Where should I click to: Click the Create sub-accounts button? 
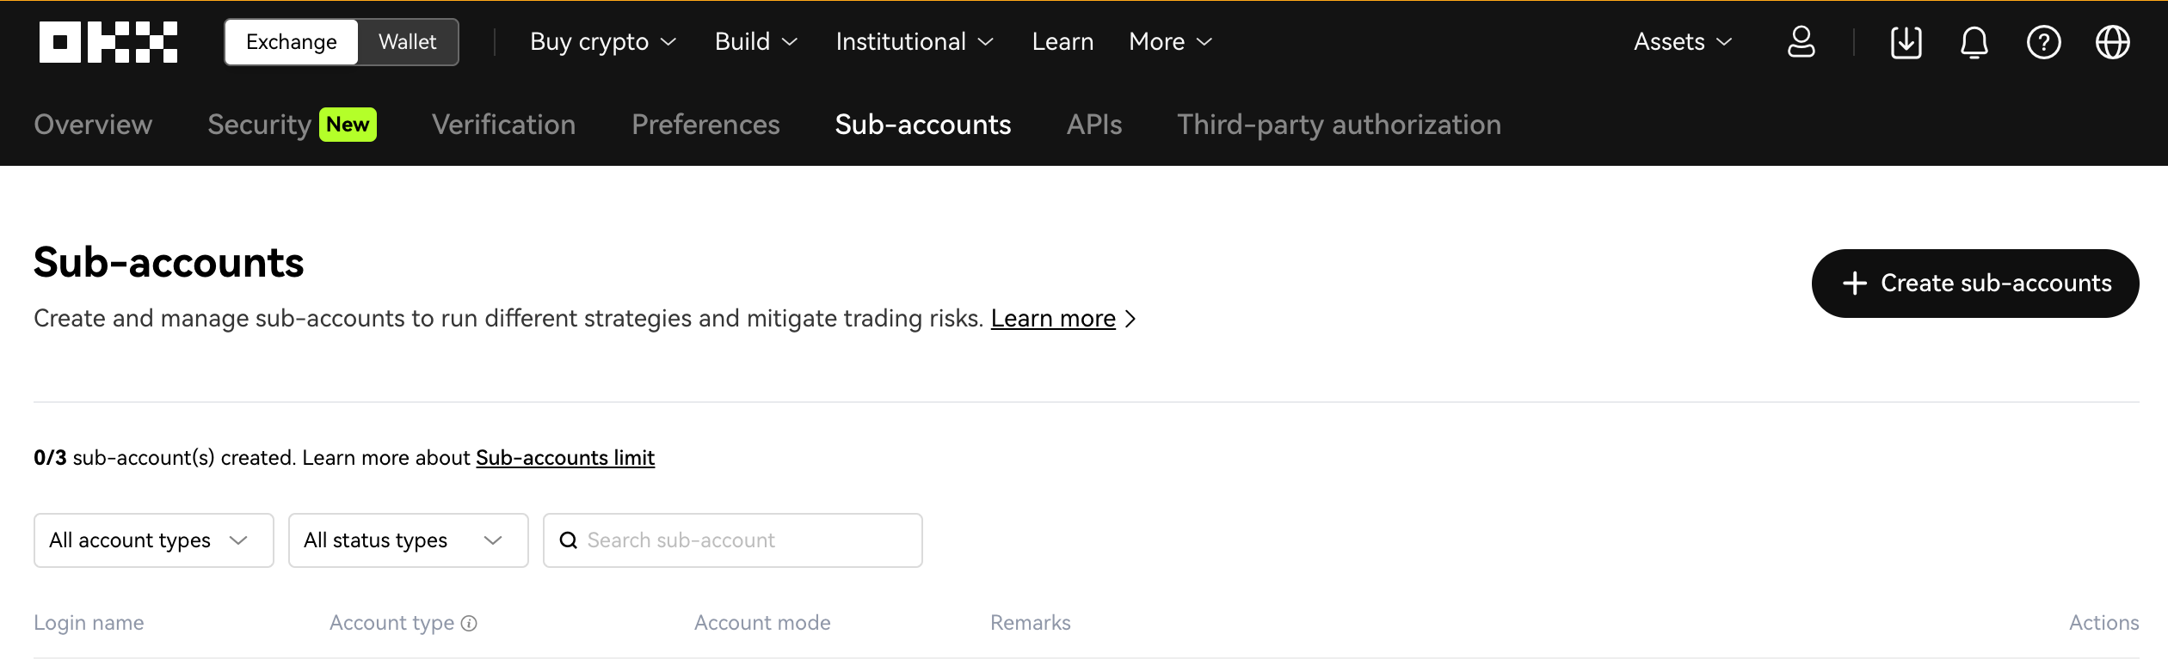pyautogui.click(x=1974, y=284)
